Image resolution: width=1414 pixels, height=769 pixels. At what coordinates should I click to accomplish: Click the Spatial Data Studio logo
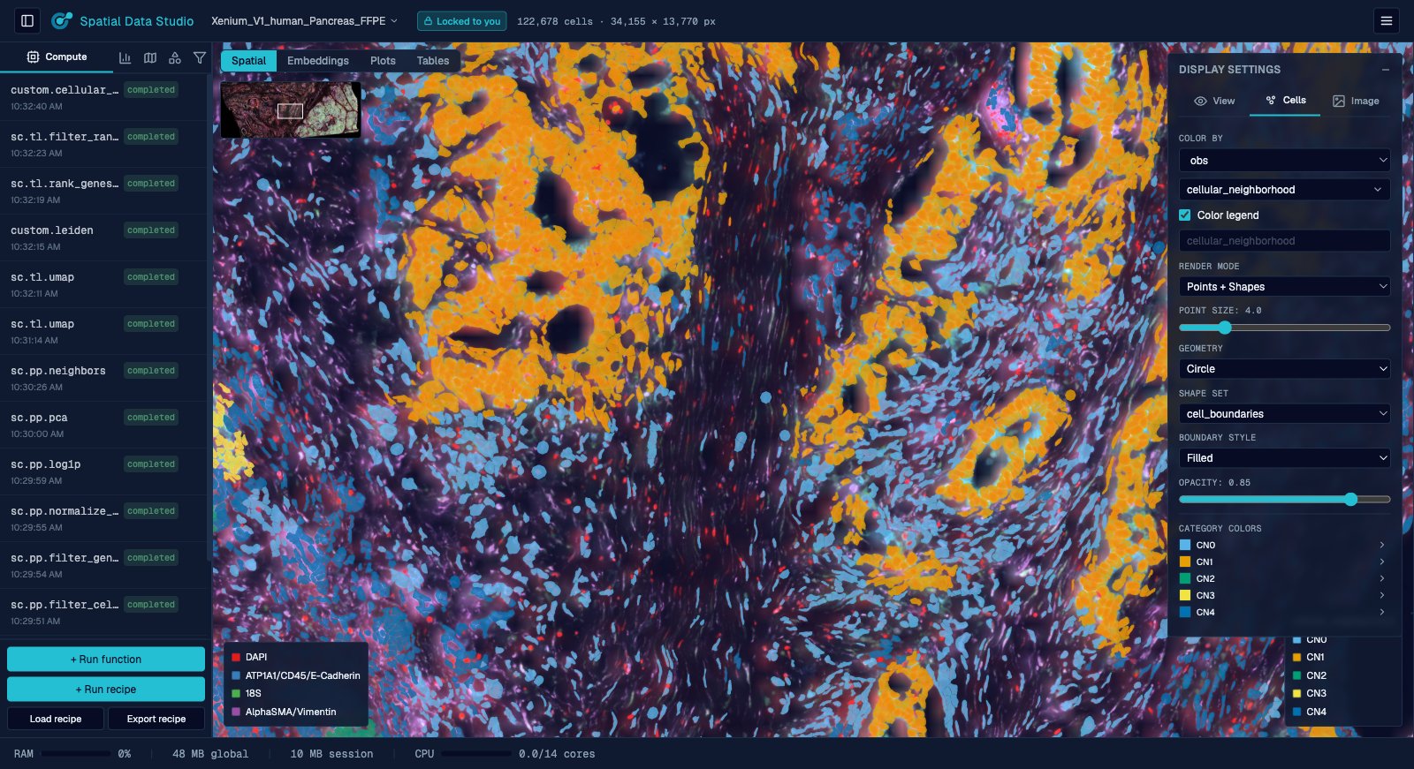pyautogui.click(x=62, y=20)
